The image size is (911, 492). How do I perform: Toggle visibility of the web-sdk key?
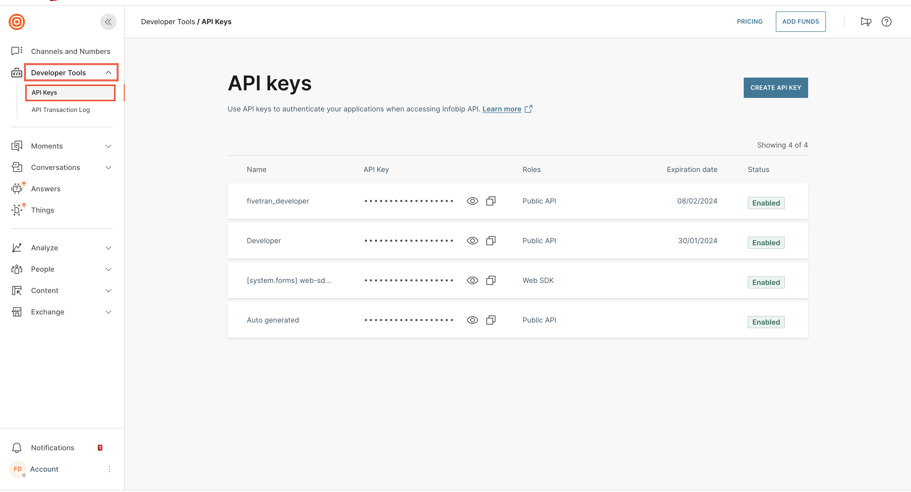click(x=472, y=281)
